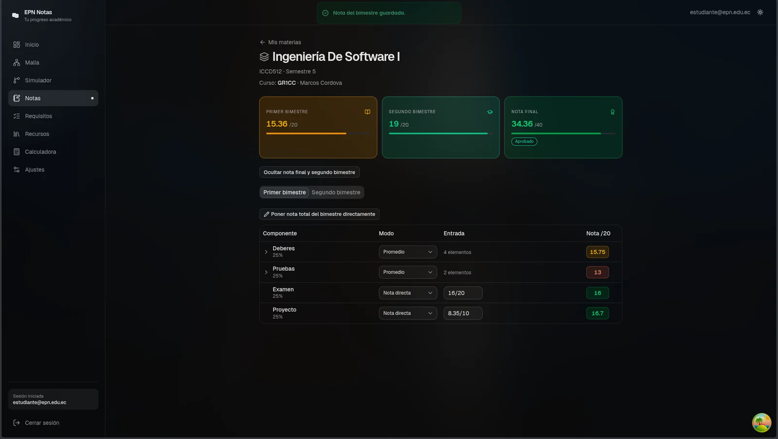Click the book icon in Primer Bimestre card
This screenshot has height=439, width=778.
coord(368,112)
